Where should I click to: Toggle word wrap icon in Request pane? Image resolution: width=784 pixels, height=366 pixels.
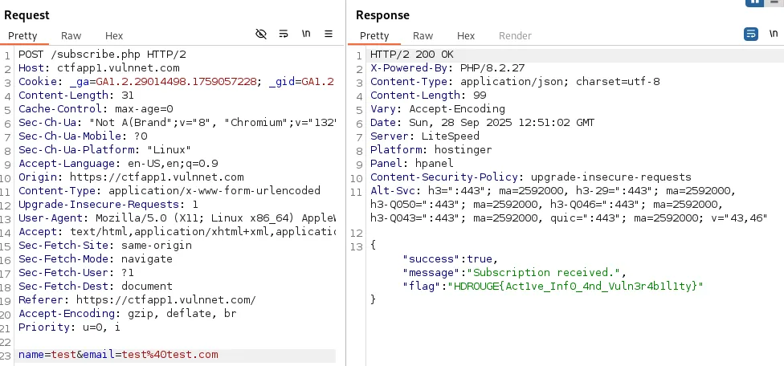tap(284, 35)
